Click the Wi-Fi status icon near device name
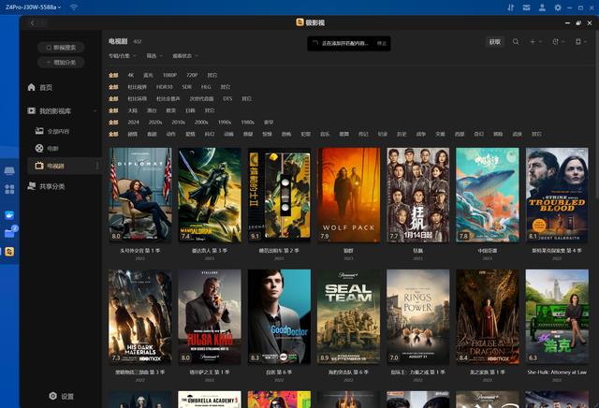Viewport: 599px width, 408px height. (x=74, y=7)
